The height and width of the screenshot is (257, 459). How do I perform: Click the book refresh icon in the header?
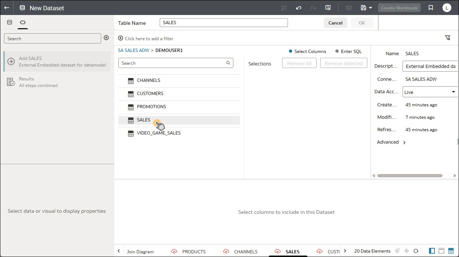[328, 8]
